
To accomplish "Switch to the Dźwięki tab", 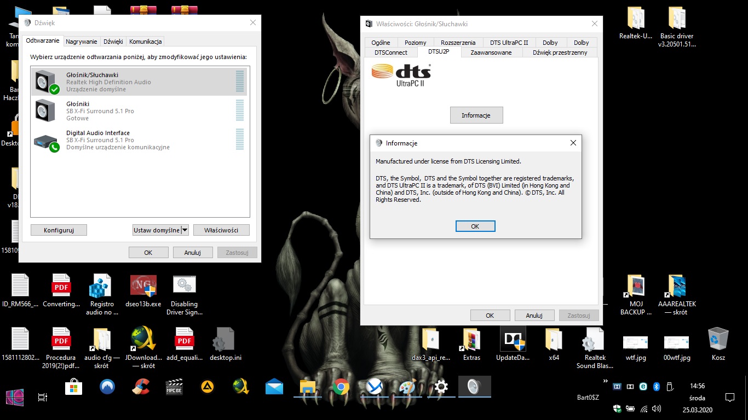I will point(113,42).
